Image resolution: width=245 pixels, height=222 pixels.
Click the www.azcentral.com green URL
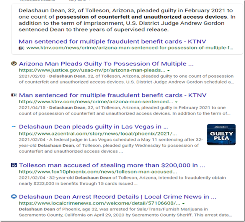point(97,133)
